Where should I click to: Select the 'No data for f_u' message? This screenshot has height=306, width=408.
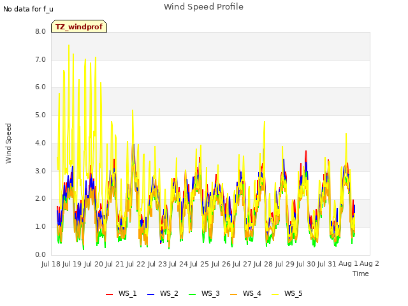tap(28, 9)
